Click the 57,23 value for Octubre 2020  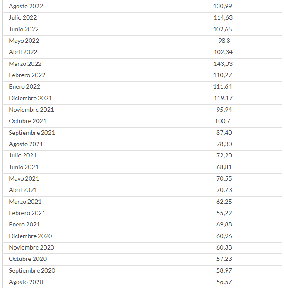coord(224,259)
